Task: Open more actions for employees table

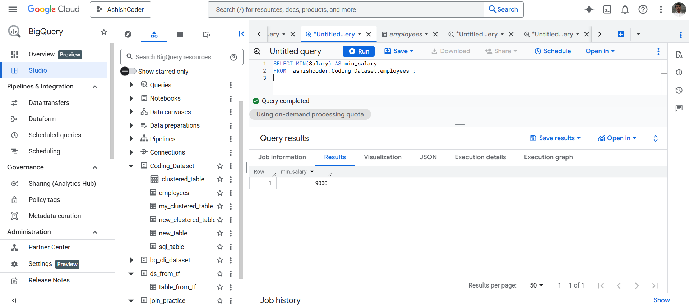Action: pos(231,193)
